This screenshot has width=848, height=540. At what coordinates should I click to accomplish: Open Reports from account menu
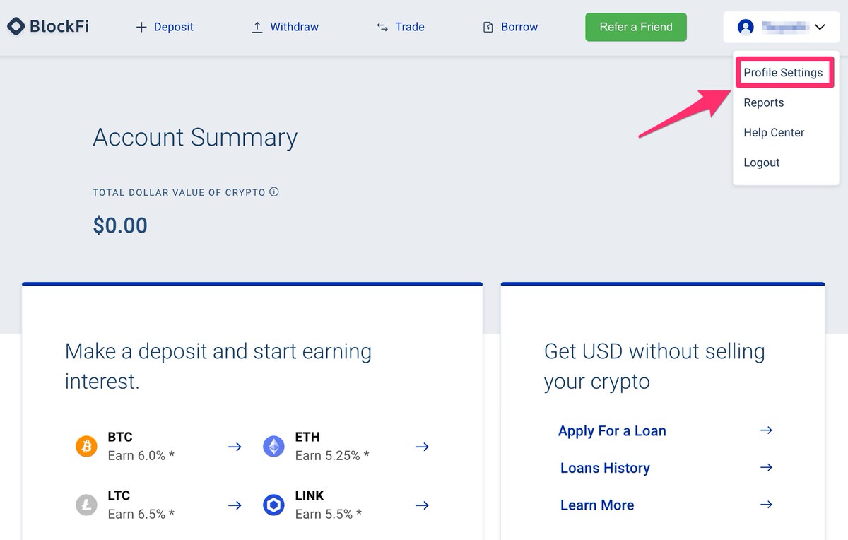pyautogui.click(x=763, y=102)
